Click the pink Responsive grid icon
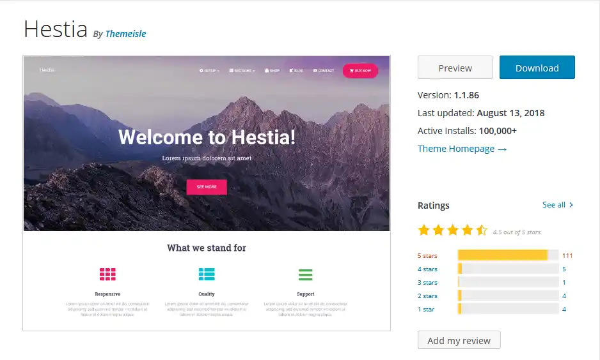Screen dimensions: 600x360 coord(107,274)
